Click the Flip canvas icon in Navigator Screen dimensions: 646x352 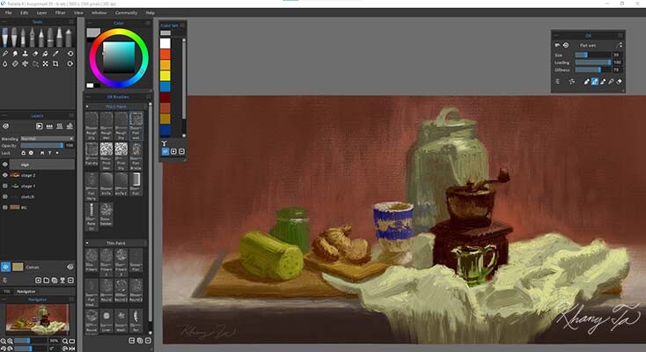[x=72, y=348]
